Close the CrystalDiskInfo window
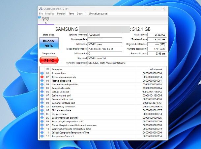This screenshot has height=149, width=201. (x=164, y=9)
